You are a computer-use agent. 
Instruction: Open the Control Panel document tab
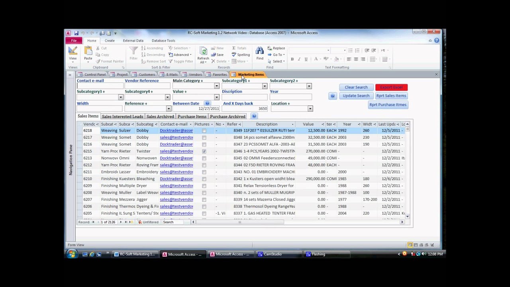(x=92, y=75)
